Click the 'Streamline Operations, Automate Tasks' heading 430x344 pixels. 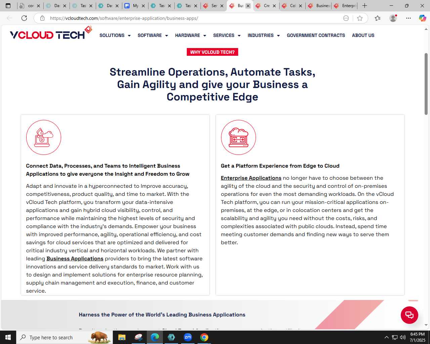pos(212,84)
